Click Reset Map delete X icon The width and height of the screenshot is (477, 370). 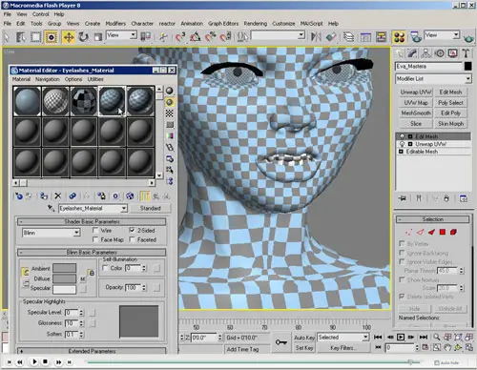(57, 196)
